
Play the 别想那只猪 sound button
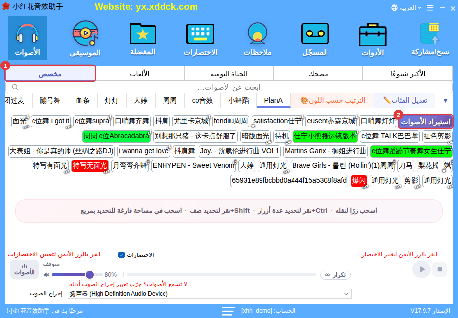click(x=195, y=136)
